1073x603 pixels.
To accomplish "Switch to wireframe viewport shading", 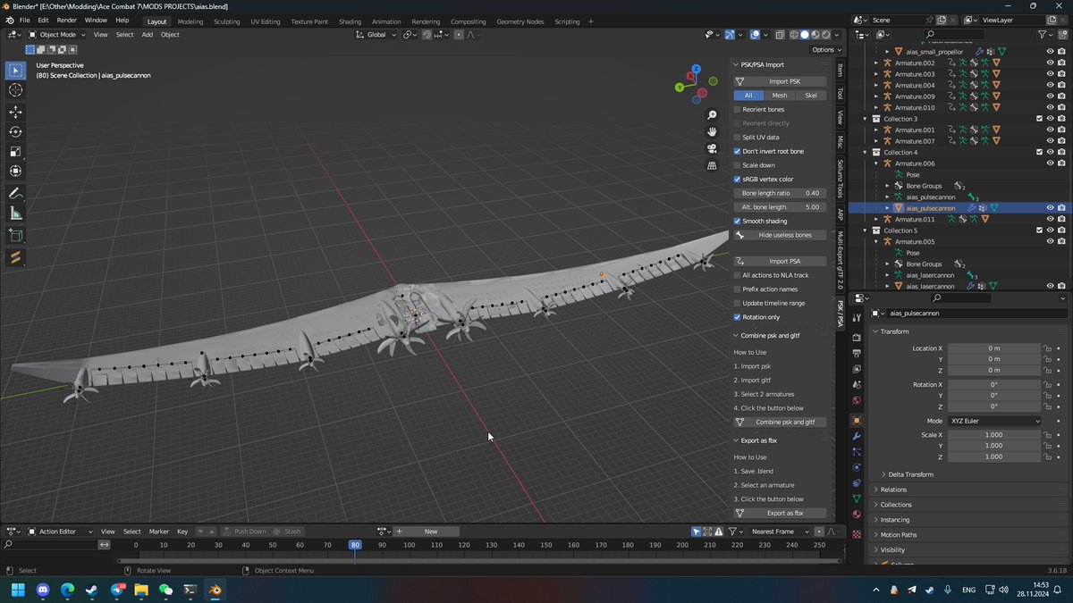I will click(x=793, y=35).
